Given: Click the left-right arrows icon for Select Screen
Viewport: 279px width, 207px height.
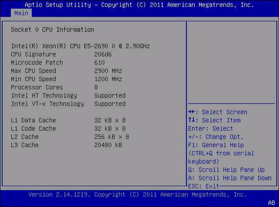Looking at the screenshot, I should [x=192, y=112].
